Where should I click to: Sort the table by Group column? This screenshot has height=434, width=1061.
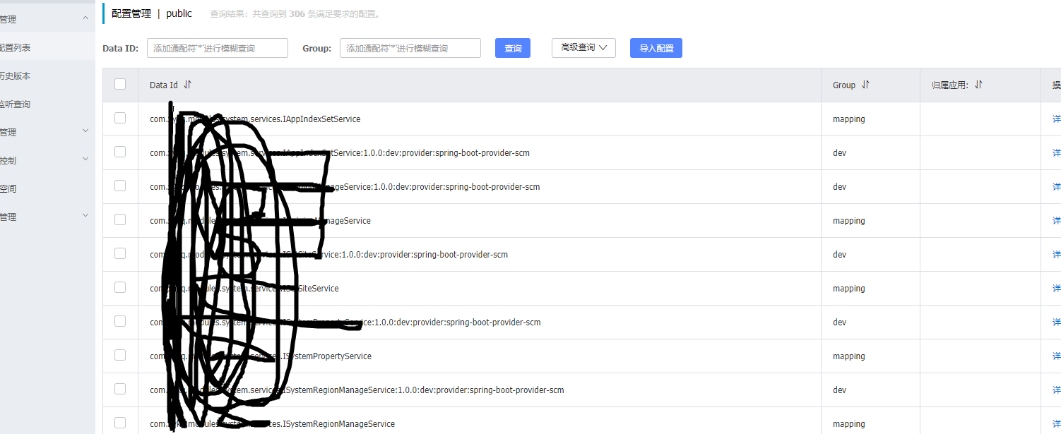click(865, 85)
